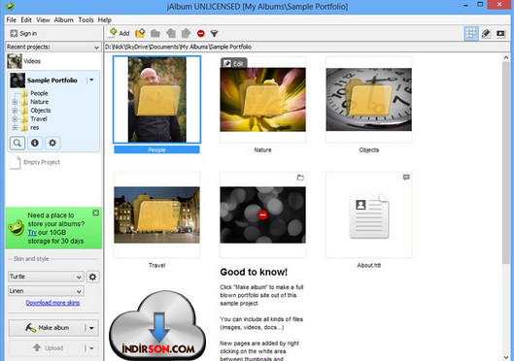Click the Make album button

47,328
